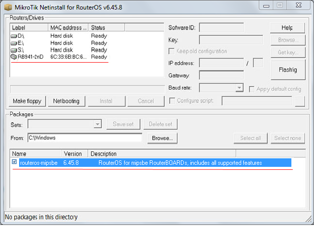Viewport: 314px width, 244px height.
Task: Uncheck the routeros-mipsbe package checkbox
Action: pos(14,161)
